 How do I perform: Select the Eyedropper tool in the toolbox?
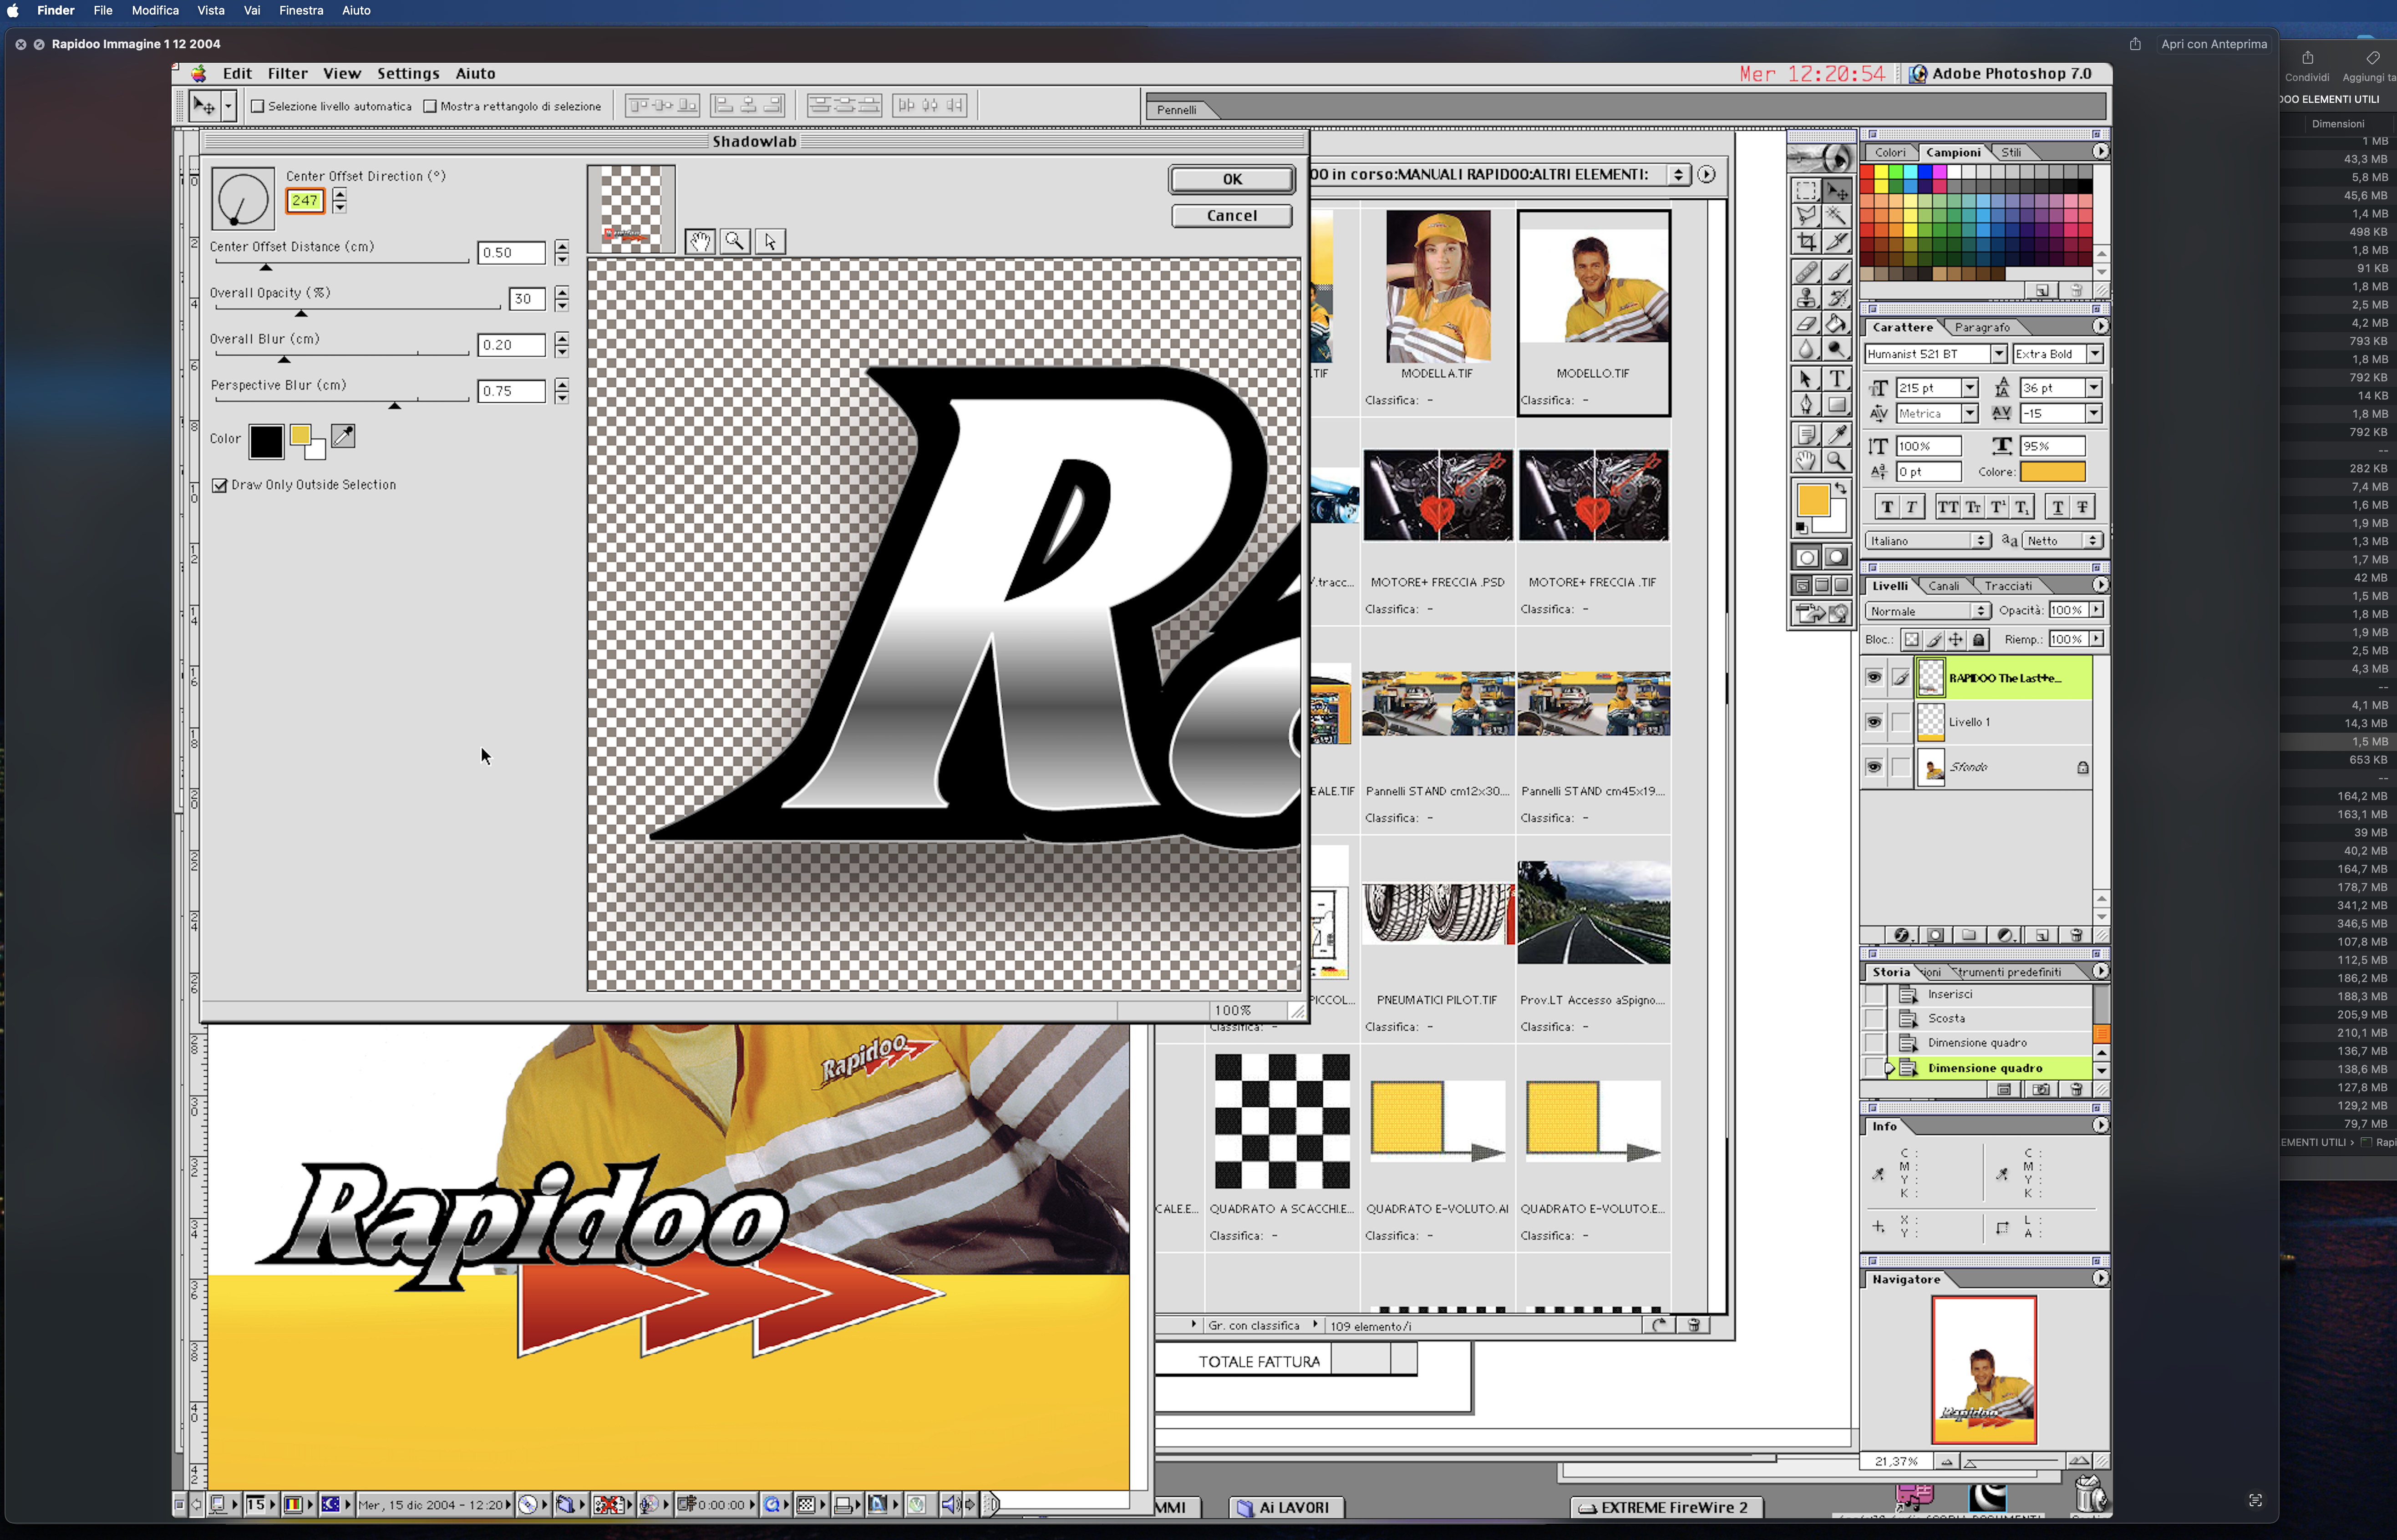(x=1837, y=435)
